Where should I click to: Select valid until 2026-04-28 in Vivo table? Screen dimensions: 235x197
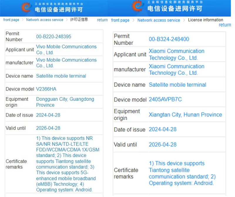click(48, 128)
